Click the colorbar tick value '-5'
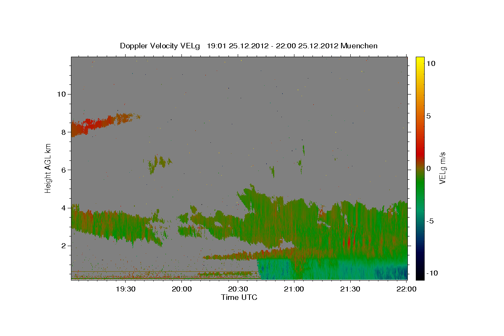Screen dimensions: 504x336 tap(430, 221)
